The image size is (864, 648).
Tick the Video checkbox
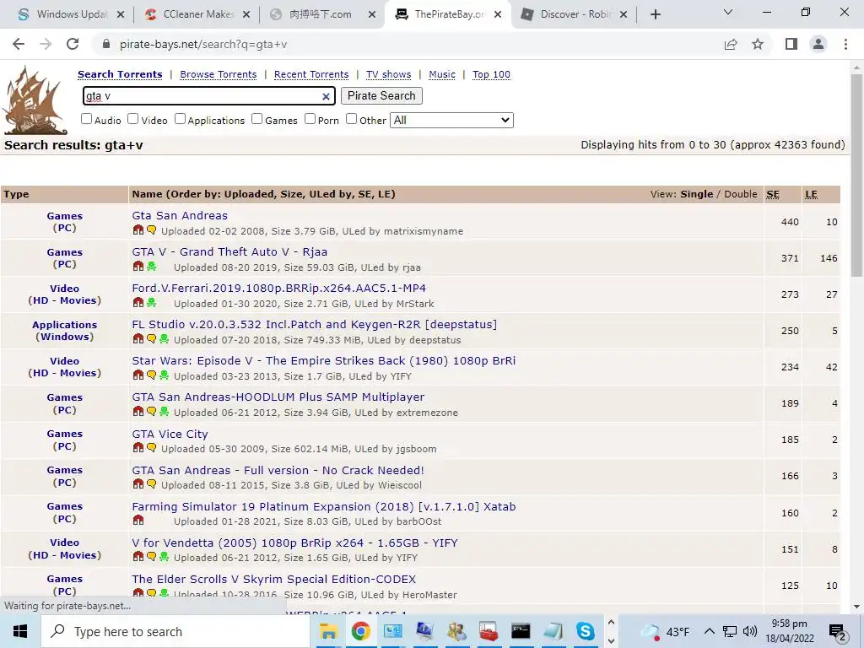pos(132,119)
